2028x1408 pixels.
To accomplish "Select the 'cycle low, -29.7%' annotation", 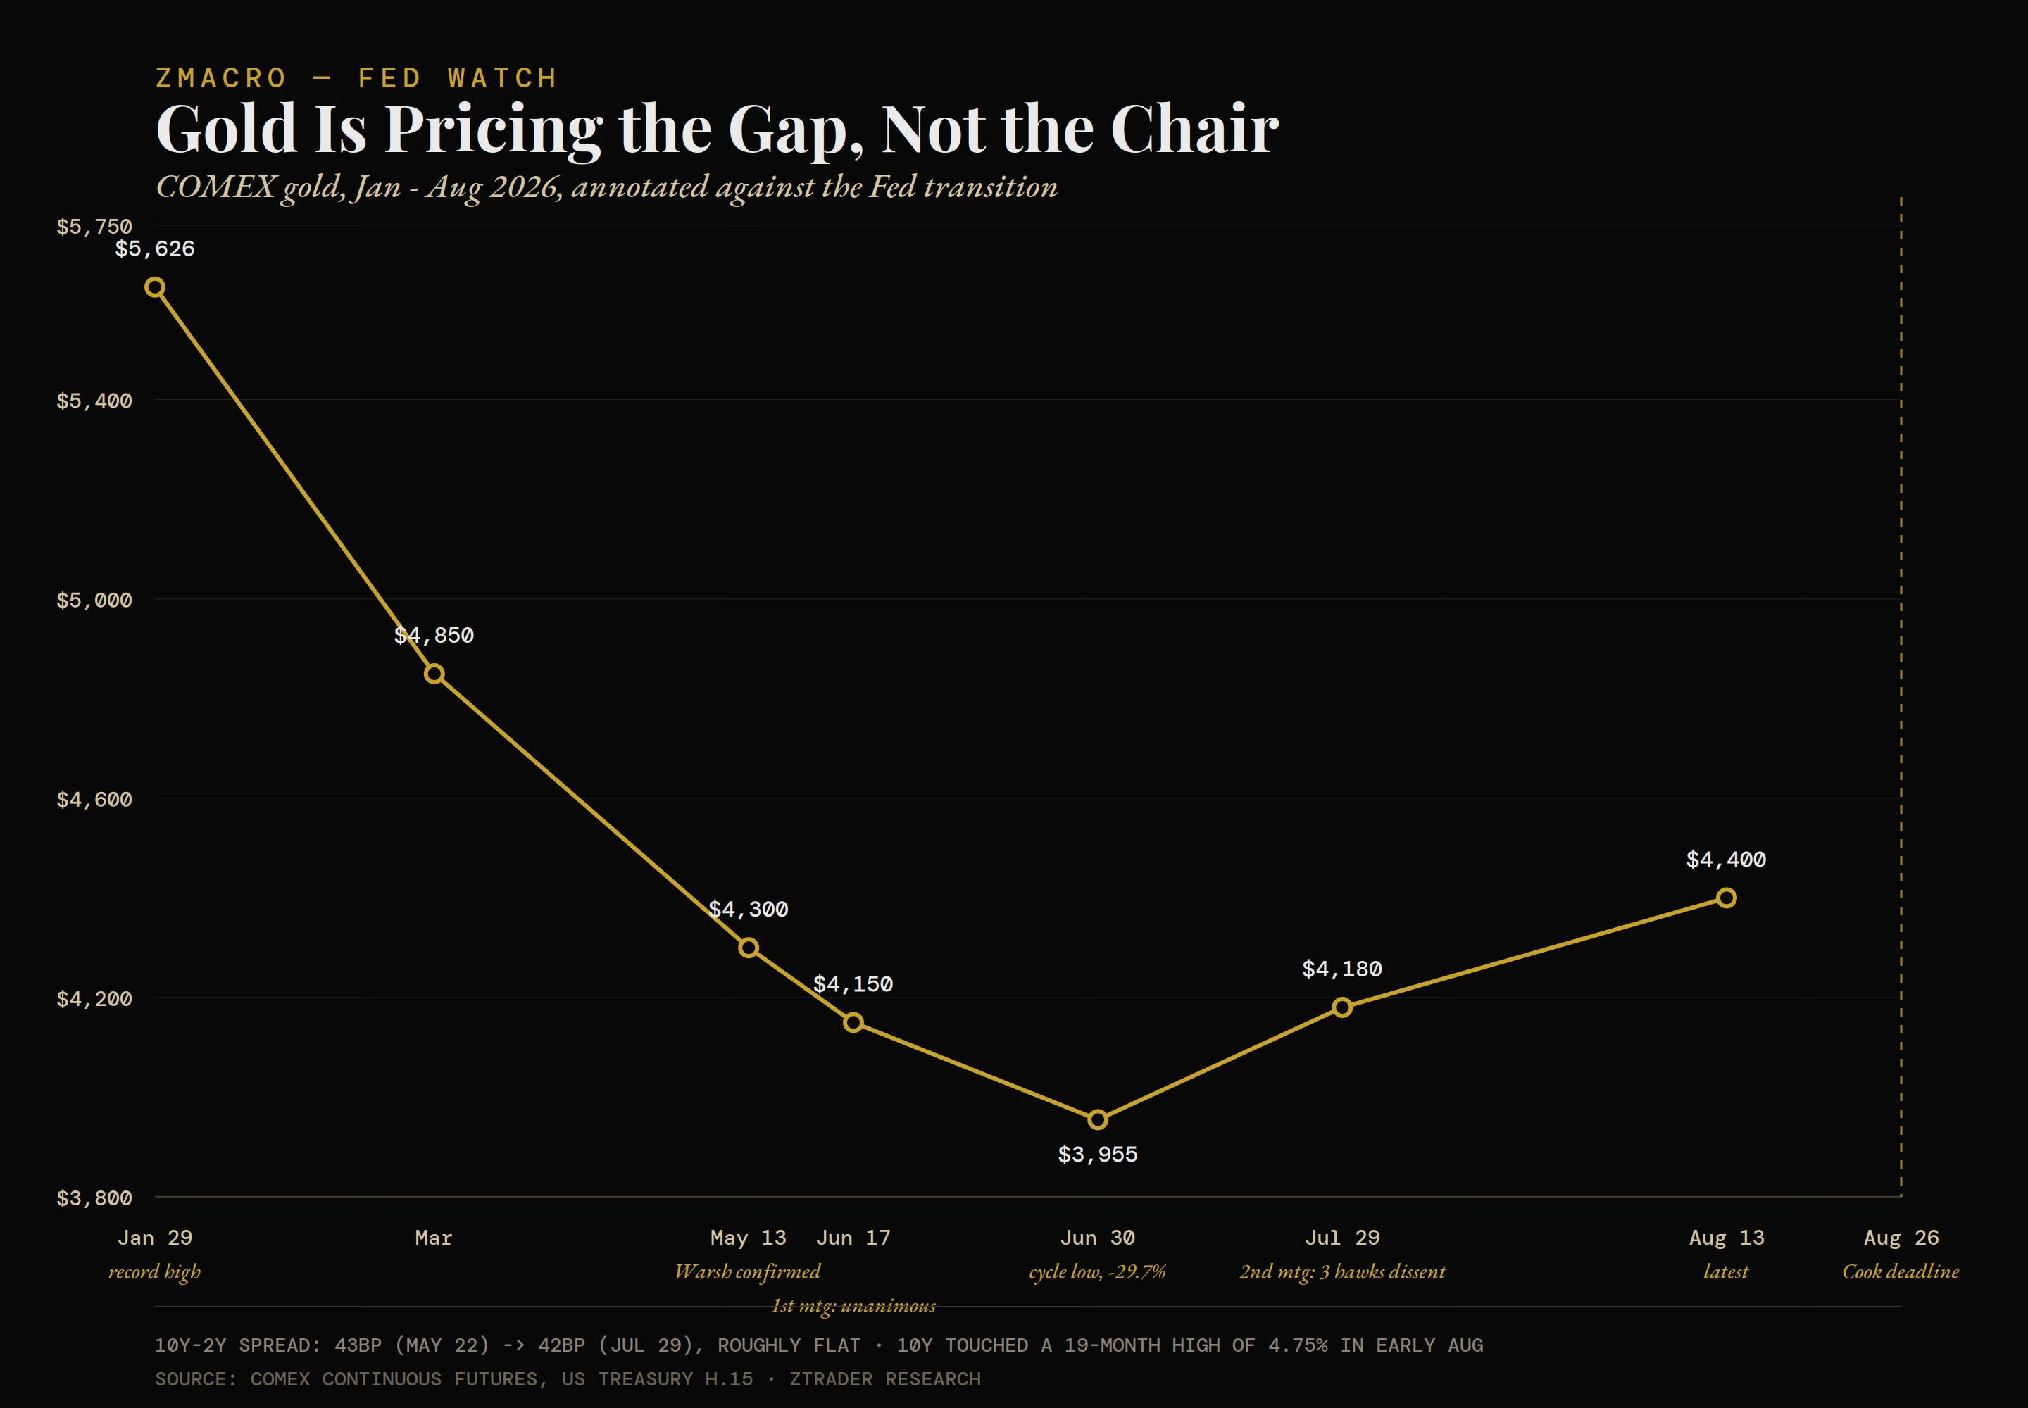I will point(1098,1271).
